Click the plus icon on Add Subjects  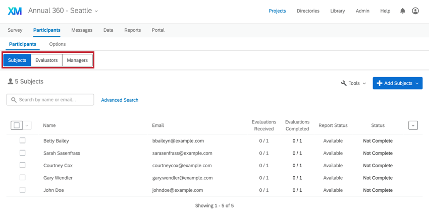(x=380, y=83)
